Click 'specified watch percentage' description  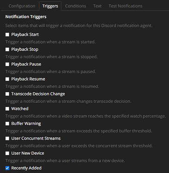point(86,116)
